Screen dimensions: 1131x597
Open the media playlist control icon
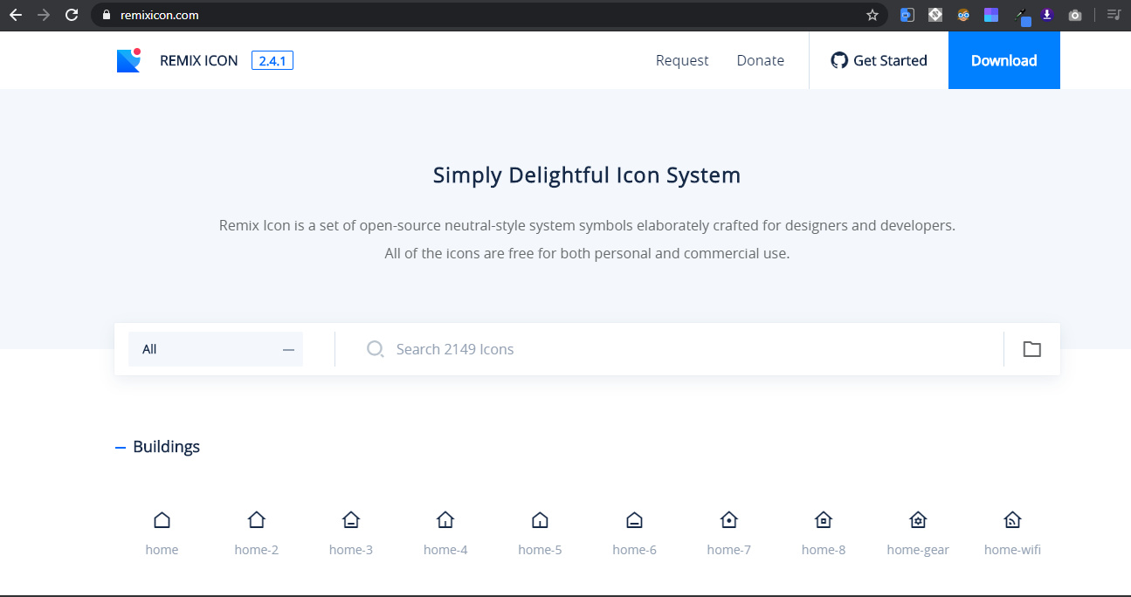click(x=1113, y=15)
